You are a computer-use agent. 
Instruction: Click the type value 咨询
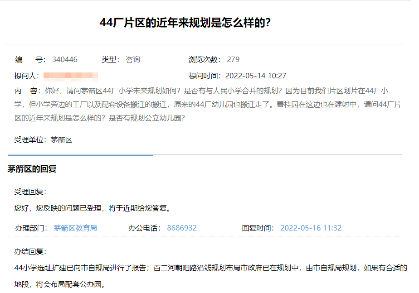click(133, 60)
